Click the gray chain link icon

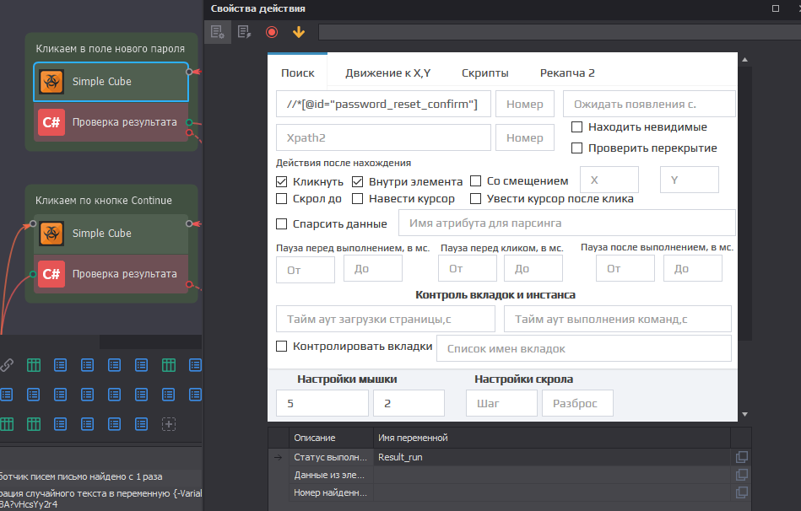click(x=7, y=365)
